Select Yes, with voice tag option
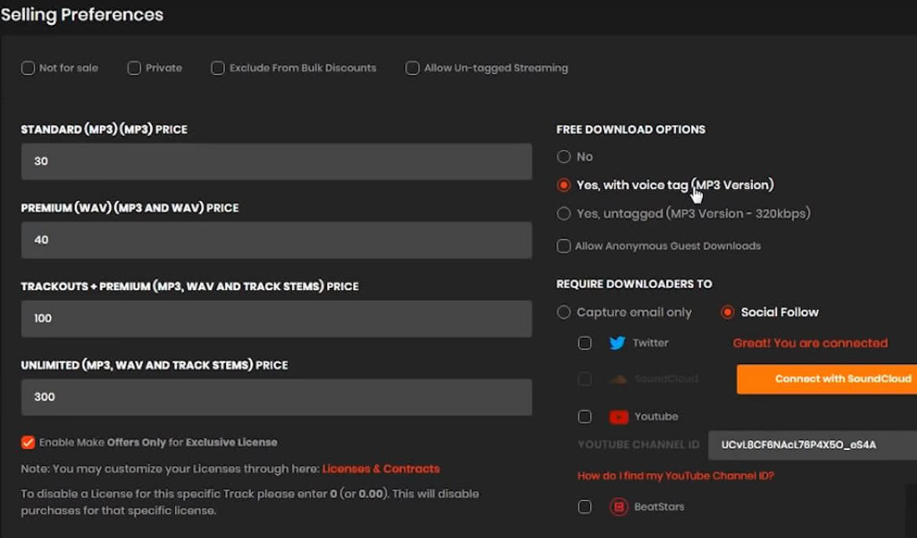Viewport: 917px width, 538px height. coord(563,185)
